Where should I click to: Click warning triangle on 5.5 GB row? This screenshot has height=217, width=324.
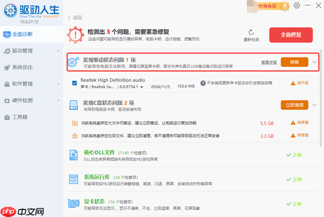293,123
